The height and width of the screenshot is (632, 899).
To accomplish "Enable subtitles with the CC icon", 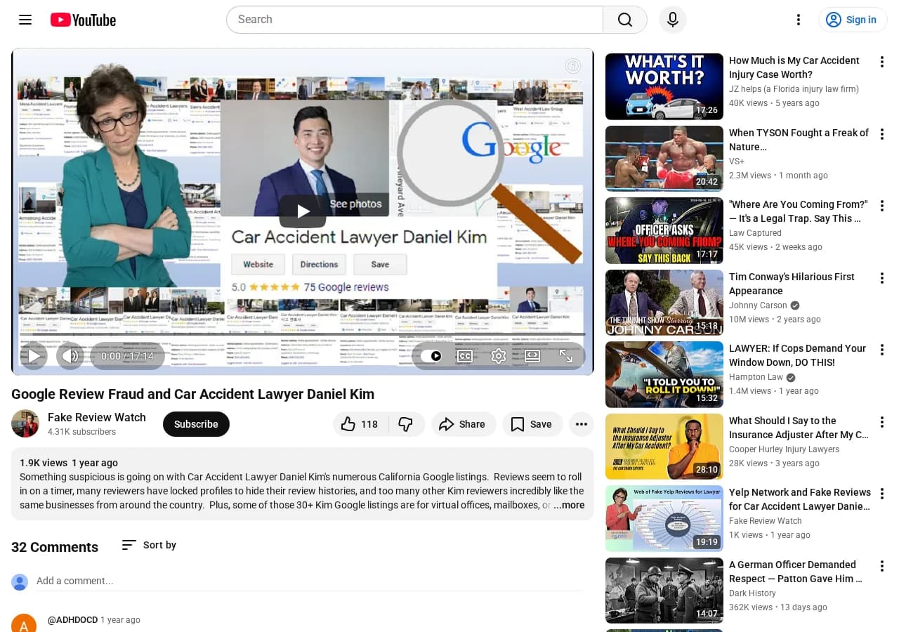I will coord(464,356).
